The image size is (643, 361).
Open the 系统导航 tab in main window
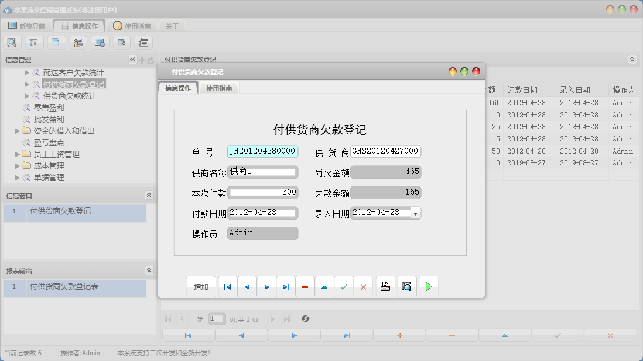26,26
